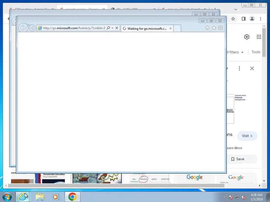270x202 pixels.
Task: Open Chrome profile avatar
Action: pos(252,19)
